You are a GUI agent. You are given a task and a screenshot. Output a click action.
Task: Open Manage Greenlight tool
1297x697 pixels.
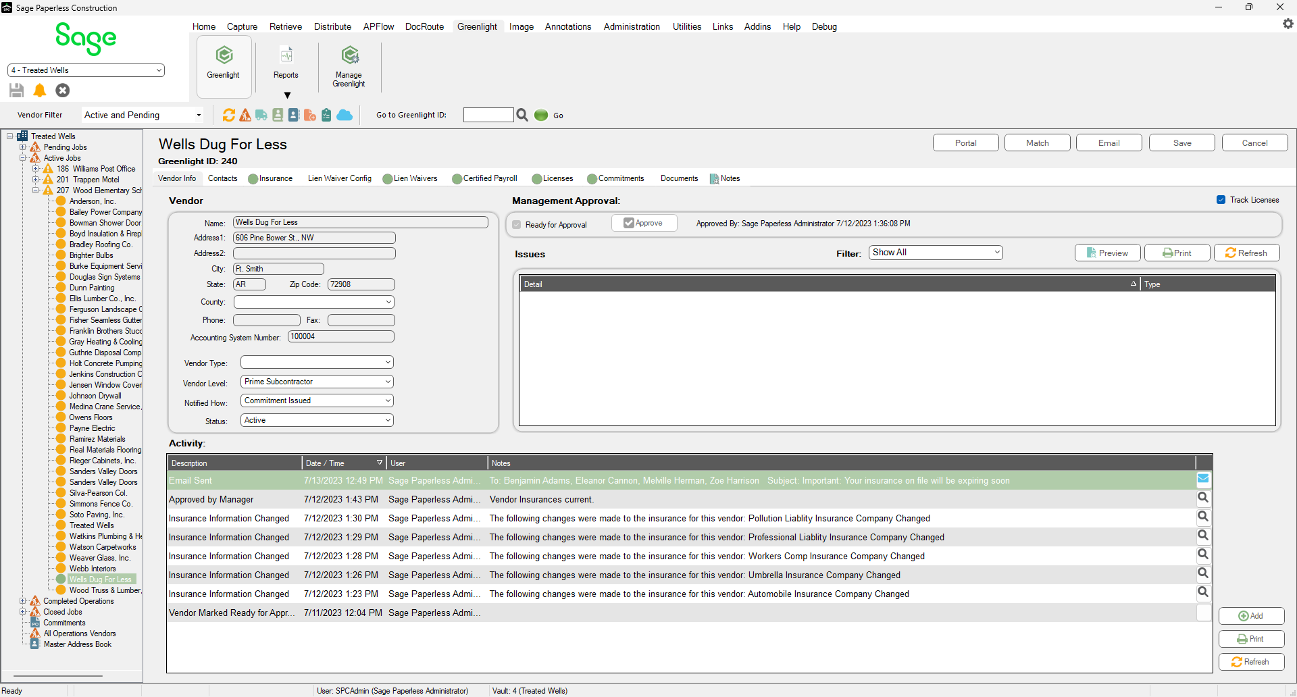click(x=349, y=66)
